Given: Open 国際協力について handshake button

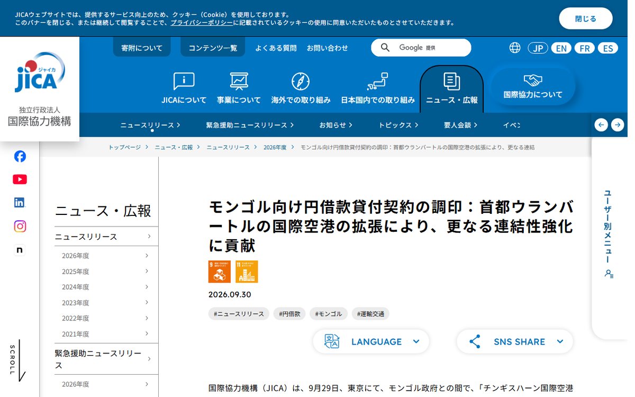Looking at the screenshot, I should [x=533, y=87].
